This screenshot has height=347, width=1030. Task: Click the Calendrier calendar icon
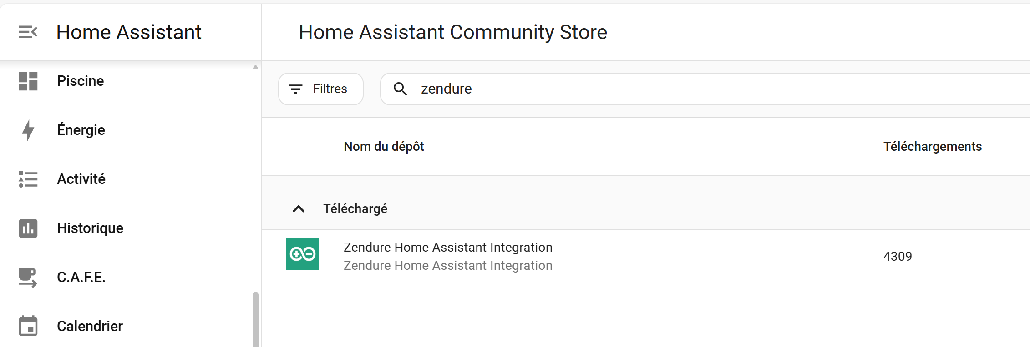pyautogui.click(x=28, y=326)
